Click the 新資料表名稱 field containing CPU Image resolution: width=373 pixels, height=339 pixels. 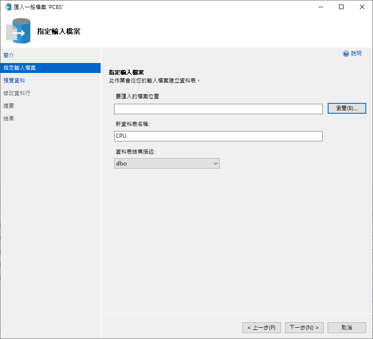click(218, 136)
